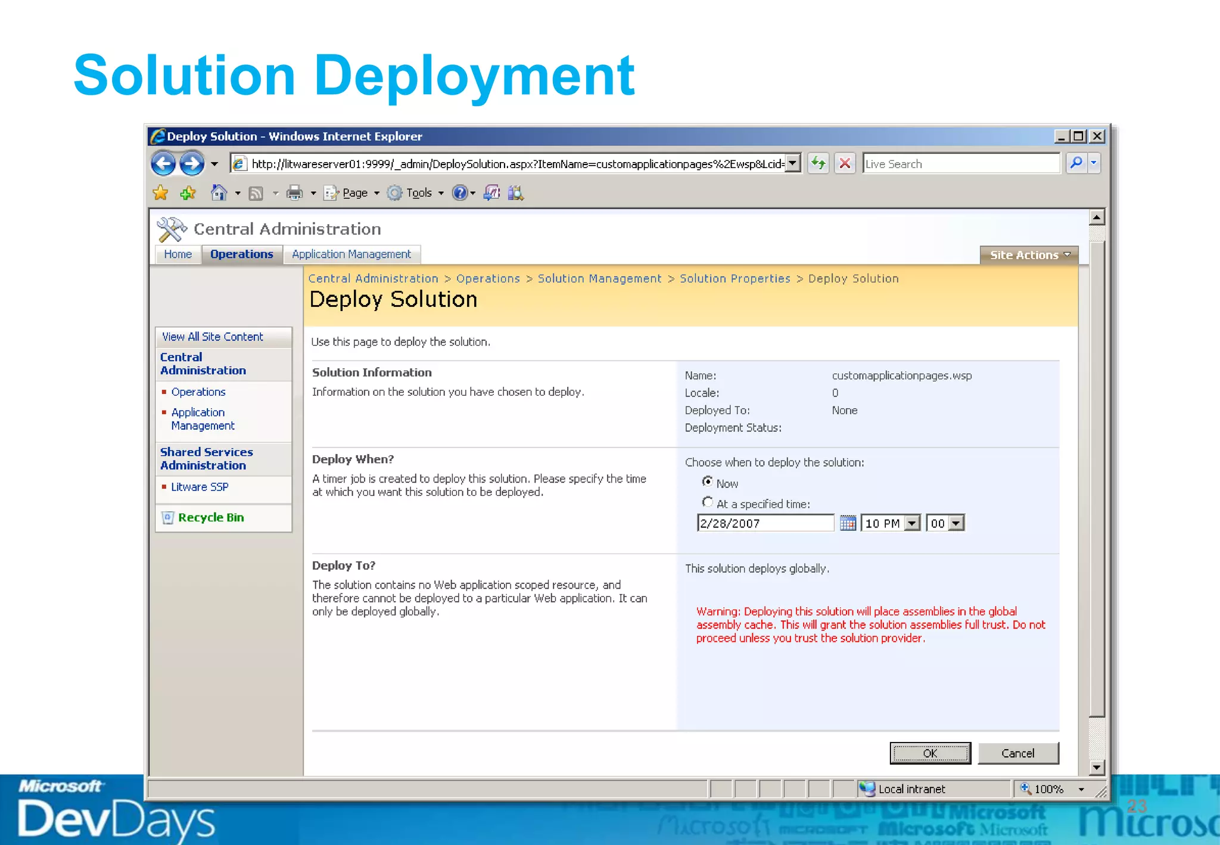The image size is (1220, 845).
Task: Click into the Live Search box
Action: 961,163
